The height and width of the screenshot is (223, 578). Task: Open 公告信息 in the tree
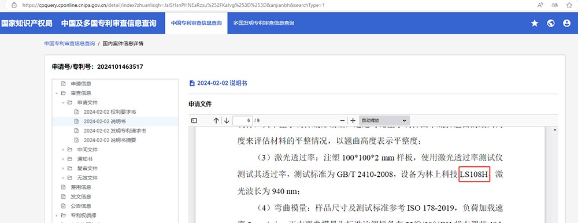pyautogui.click(x=81, y=206)
